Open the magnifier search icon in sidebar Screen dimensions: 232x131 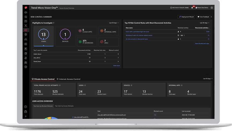(26, 17)
